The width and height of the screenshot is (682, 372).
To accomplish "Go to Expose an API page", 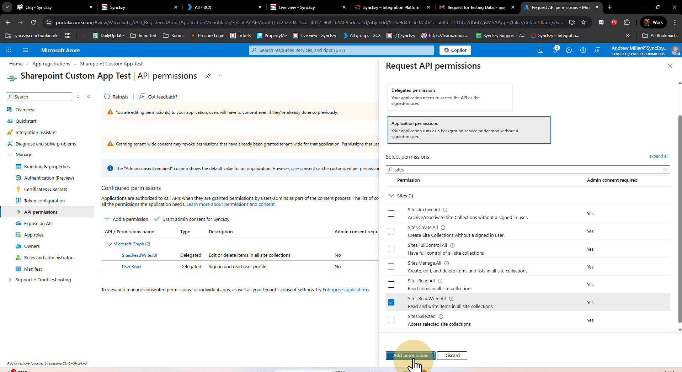I will click(x=38, y=223).
